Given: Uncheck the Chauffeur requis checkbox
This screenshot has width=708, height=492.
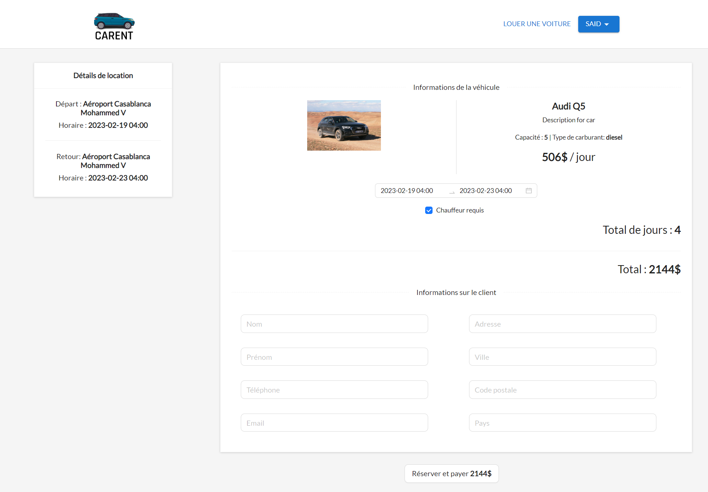Looking at the screenshot, I should click(x=428, y=210).
